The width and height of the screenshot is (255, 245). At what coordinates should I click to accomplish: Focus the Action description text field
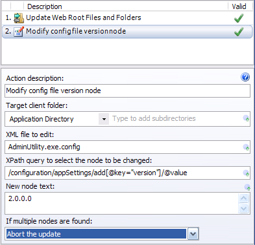[x=127, y=91]
